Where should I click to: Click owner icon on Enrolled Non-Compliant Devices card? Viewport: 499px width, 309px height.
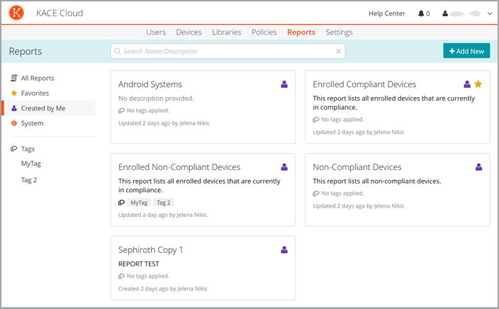click(x=284, y=167)
